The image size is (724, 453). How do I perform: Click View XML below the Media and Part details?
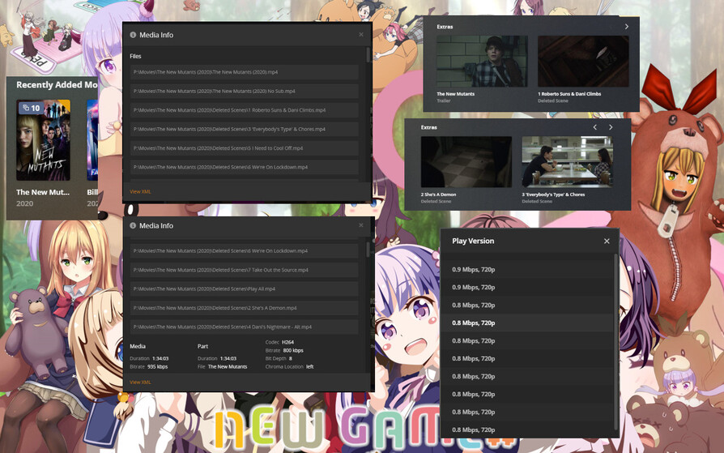point(140,382)
